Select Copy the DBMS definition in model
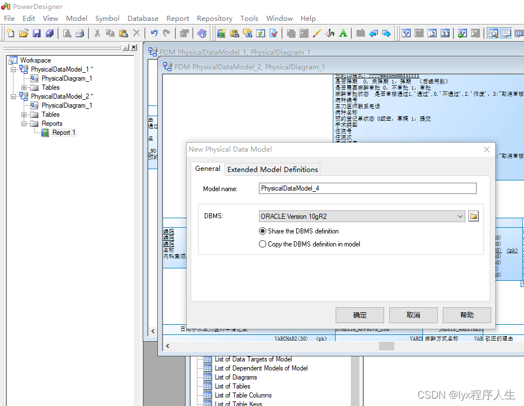This screenshot has width=524, height=406. pos(263,244)
